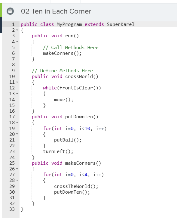This screenshot has width=177, height=218.
Task: Fold the crossWorld body on line 11
Action: click(x=17, y=82)
